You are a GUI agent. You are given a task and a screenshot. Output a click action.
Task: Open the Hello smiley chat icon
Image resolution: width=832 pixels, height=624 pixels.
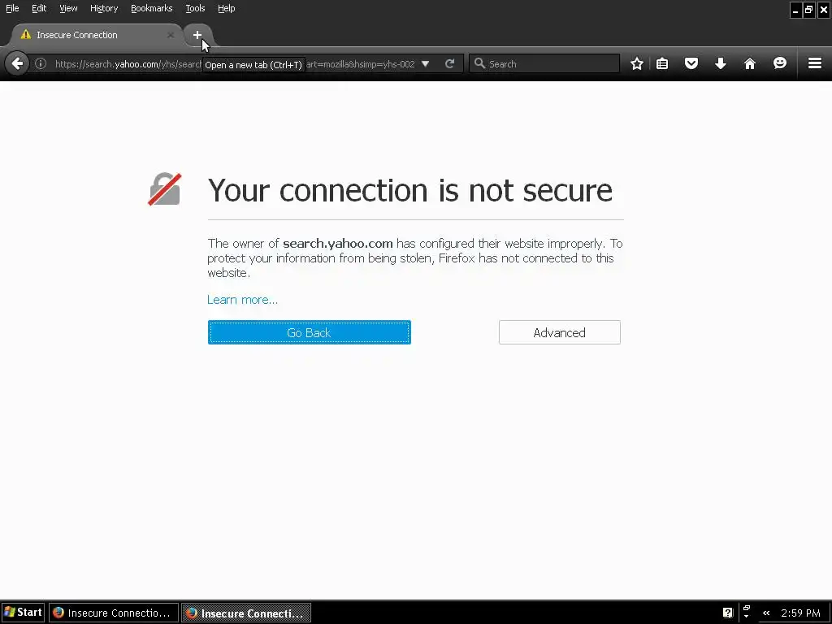779,63
